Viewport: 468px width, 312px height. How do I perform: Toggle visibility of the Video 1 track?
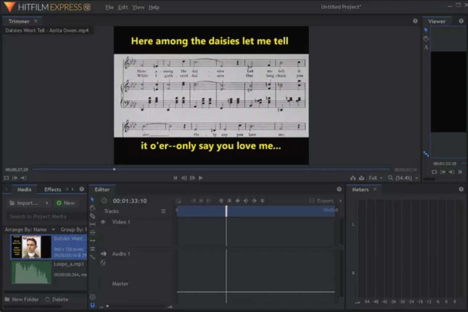pos(103,222)
